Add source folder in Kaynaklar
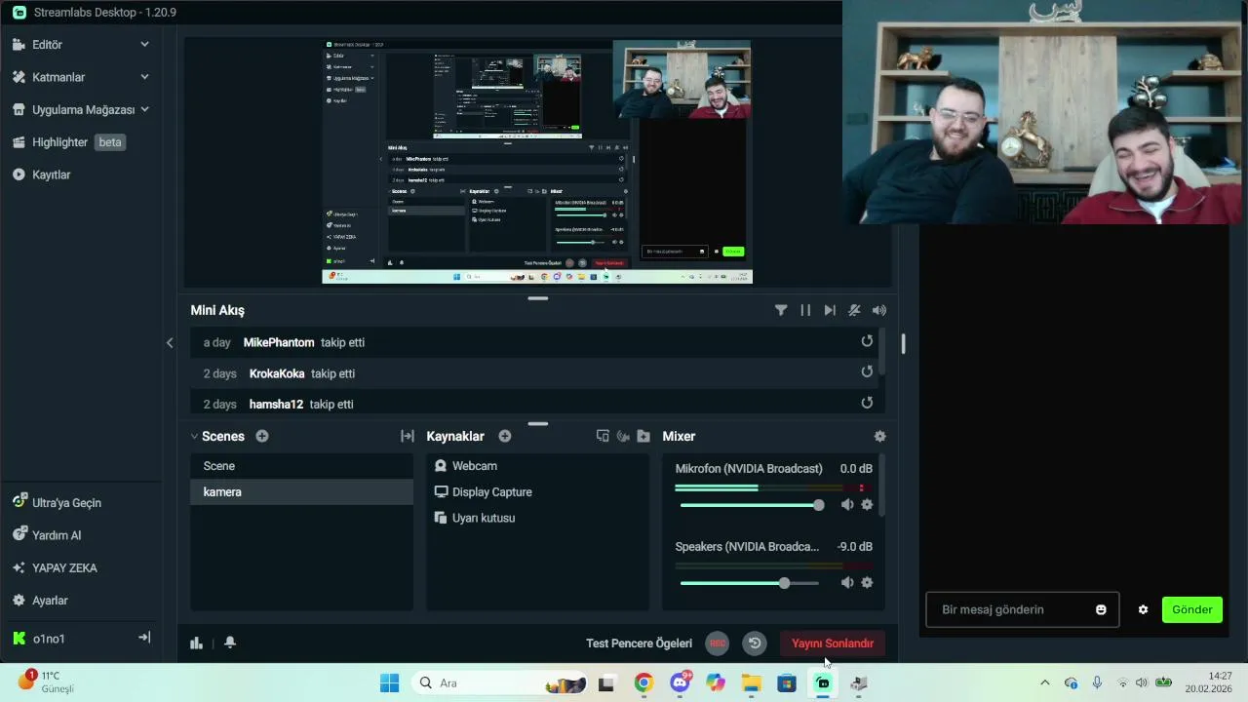 pos(643,436)
